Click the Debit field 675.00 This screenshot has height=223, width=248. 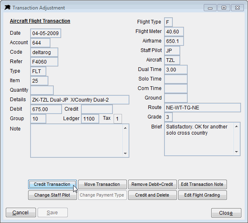[x=46, y=109]
